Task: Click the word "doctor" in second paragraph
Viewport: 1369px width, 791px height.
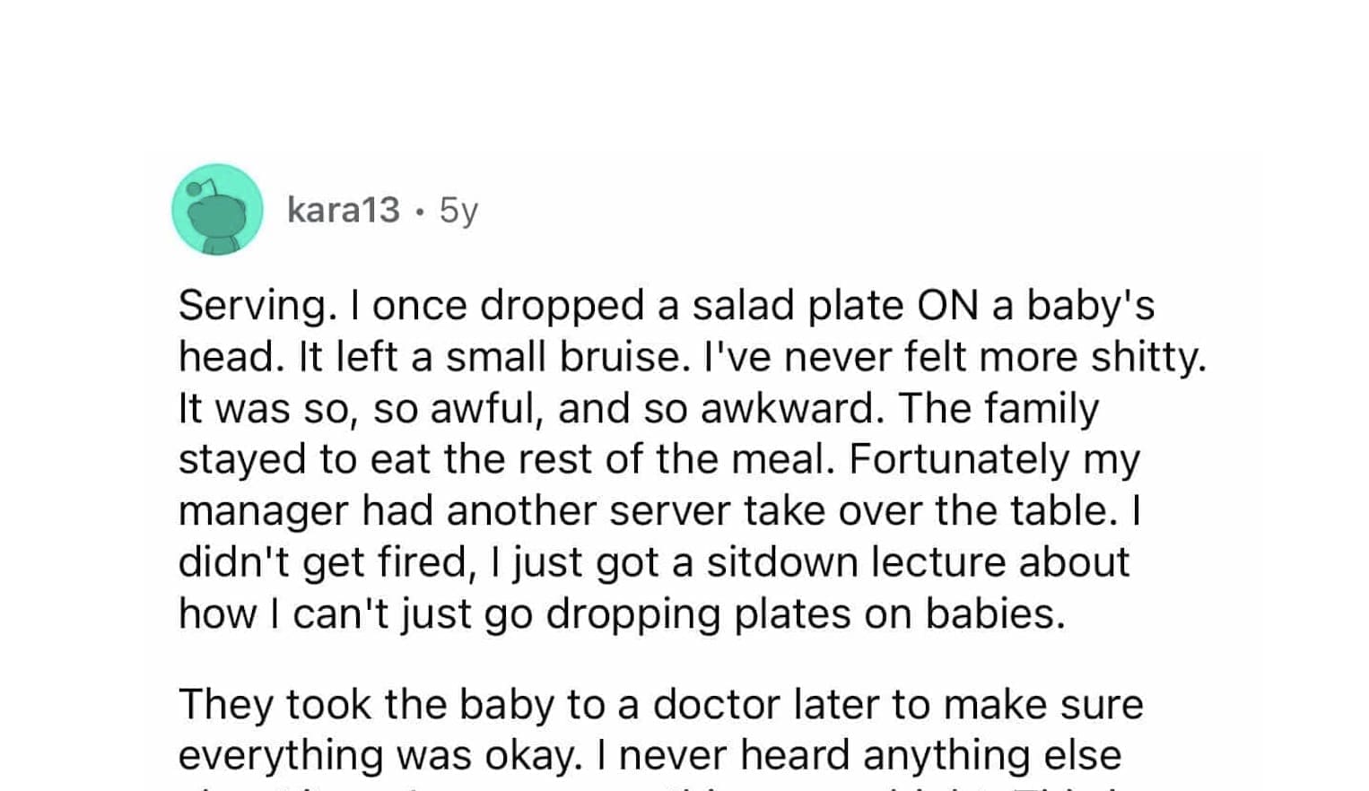Action: coord(717,704)
